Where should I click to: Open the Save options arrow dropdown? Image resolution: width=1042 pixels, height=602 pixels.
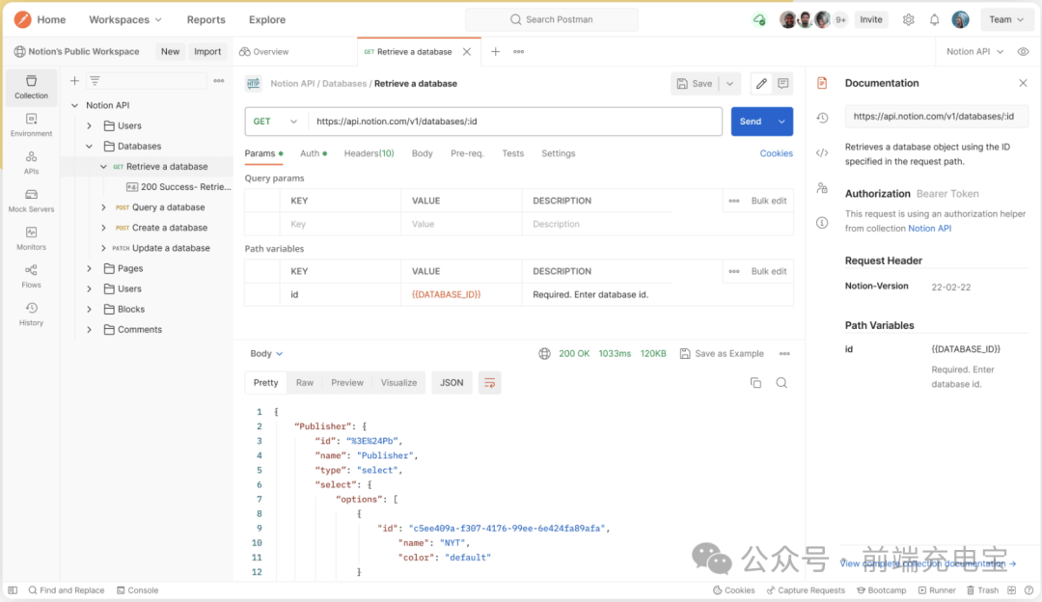click(729, 84)
